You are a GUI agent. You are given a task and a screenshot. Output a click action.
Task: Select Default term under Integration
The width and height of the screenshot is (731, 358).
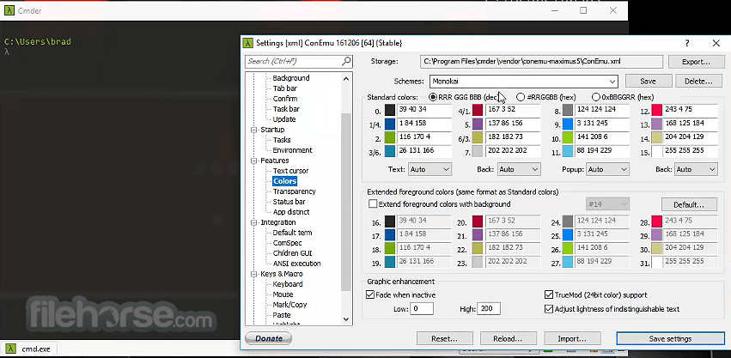click(292, 233)
